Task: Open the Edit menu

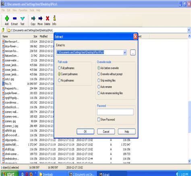Action: coord(8,10)
